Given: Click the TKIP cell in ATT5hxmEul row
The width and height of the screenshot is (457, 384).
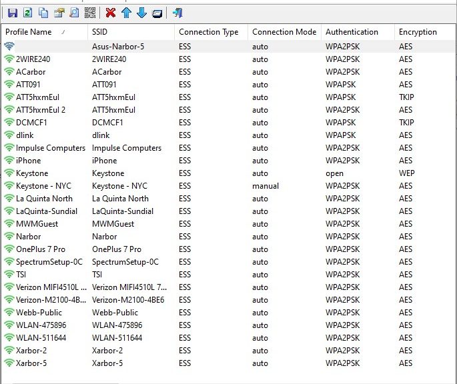Looking at the screenshot, I should tap(406, 97).
